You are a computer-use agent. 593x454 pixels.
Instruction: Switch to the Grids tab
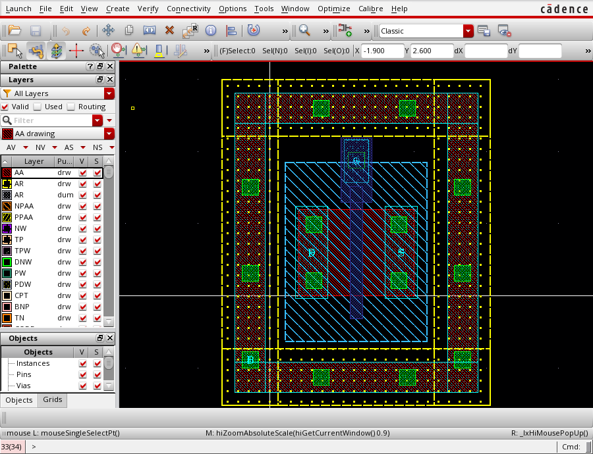[52, 399]
